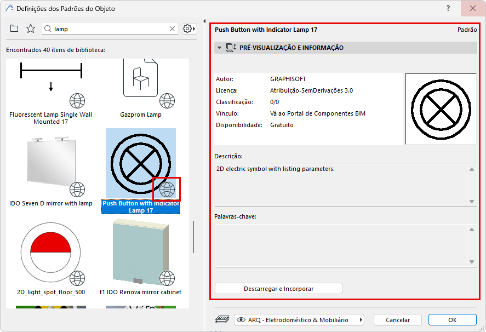Open search settings gear dropdown
The image size is (486, 332).
(x=189, y=29)
